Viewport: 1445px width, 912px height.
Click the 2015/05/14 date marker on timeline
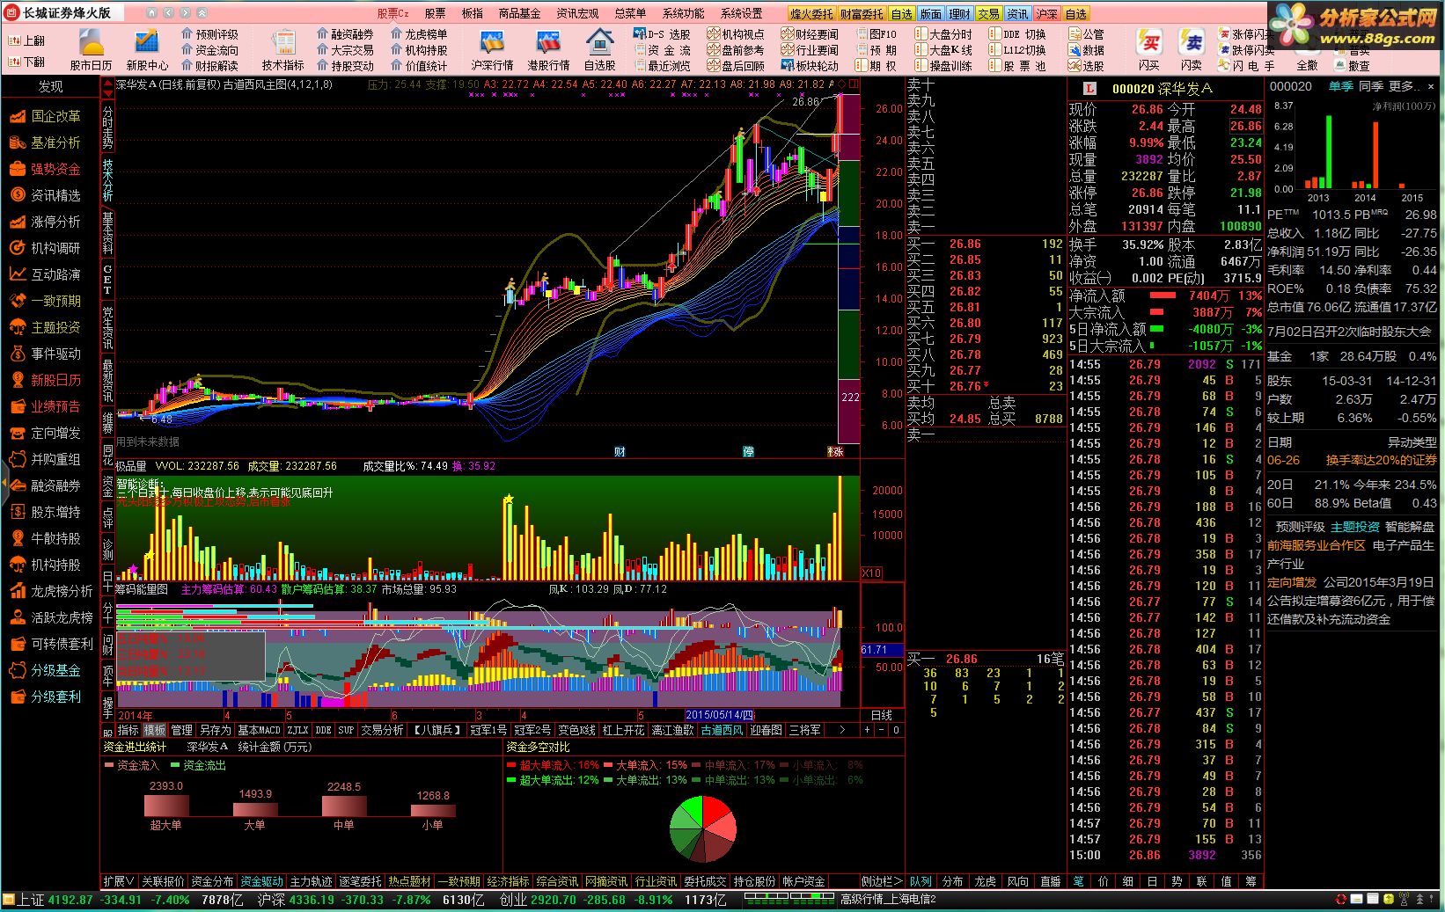tap(719, 715)
